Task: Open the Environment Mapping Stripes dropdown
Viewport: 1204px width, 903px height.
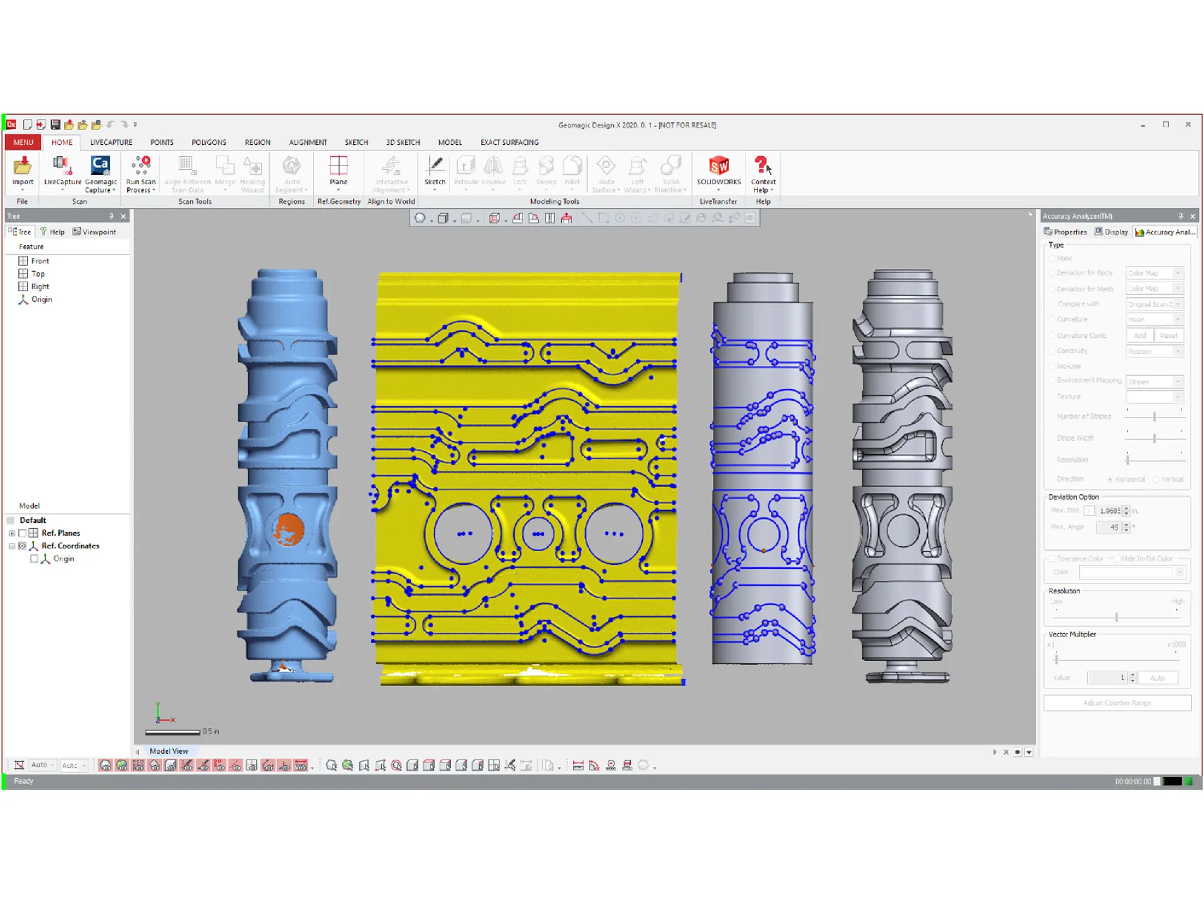Action: click(1178, 381)
